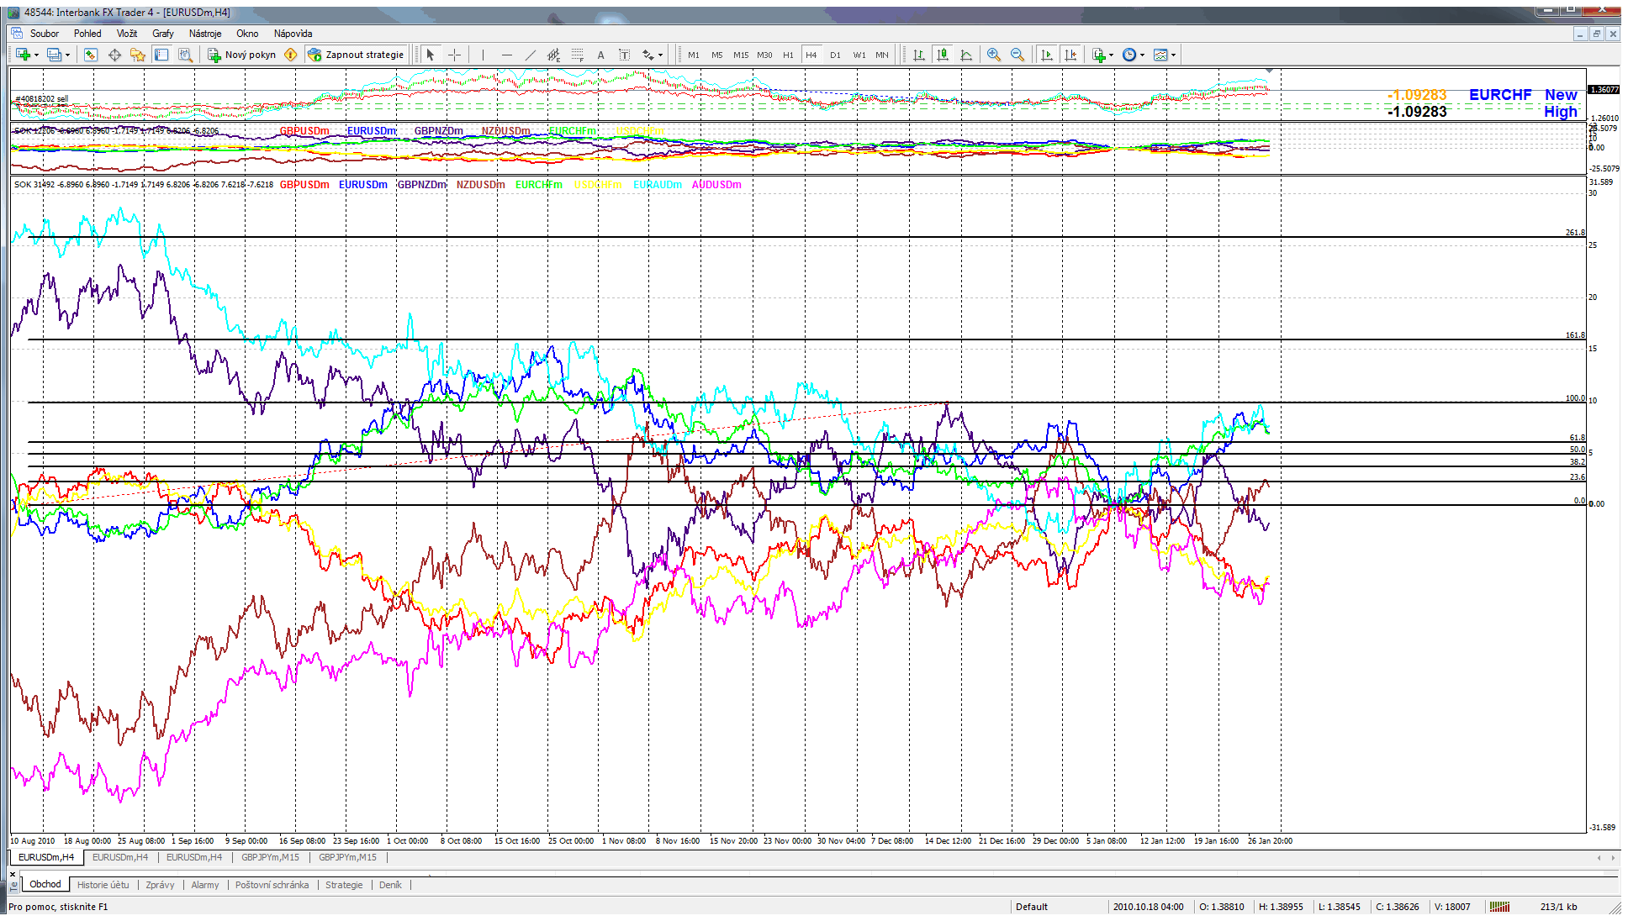Toggle the Data Window crosshair-circle icon
The width and height of the screenshot is (1628, 921).
coord(114,55)
